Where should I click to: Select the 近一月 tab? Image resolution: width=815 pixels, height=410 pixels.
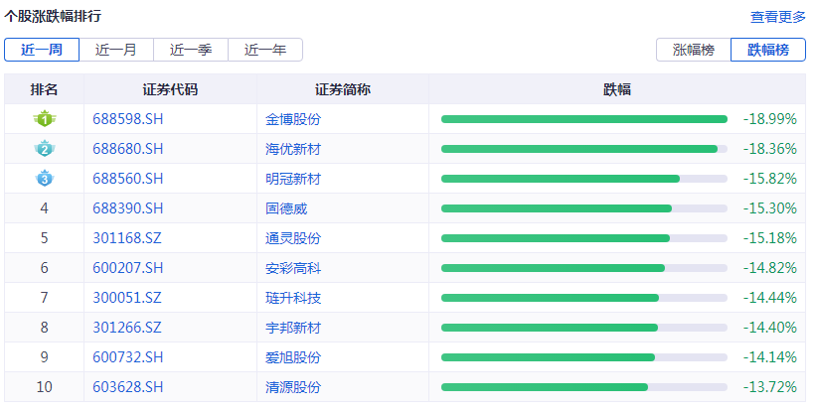(x=116, y=50)
